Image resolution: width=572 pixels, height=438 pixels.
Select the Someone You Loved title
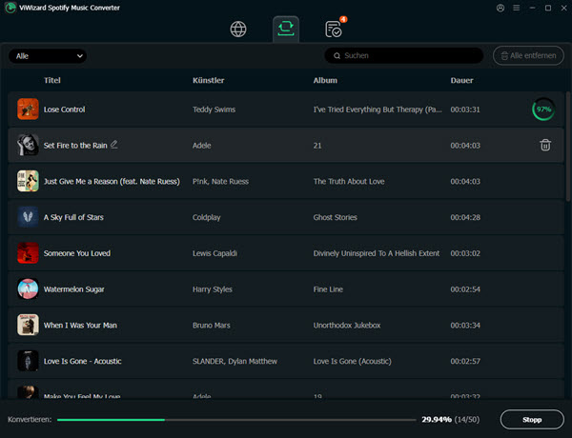77,253
